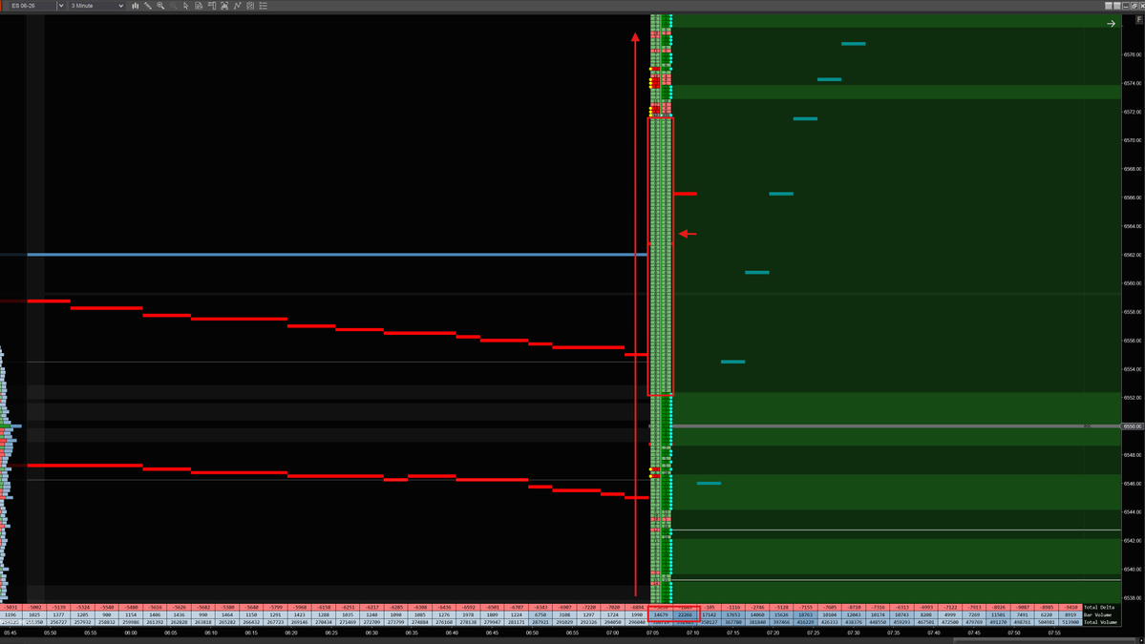Click the white right-arrow scroll icon
Image resolution: width=1145 pixels, height=644 pixels.
tap(1111, 24)
